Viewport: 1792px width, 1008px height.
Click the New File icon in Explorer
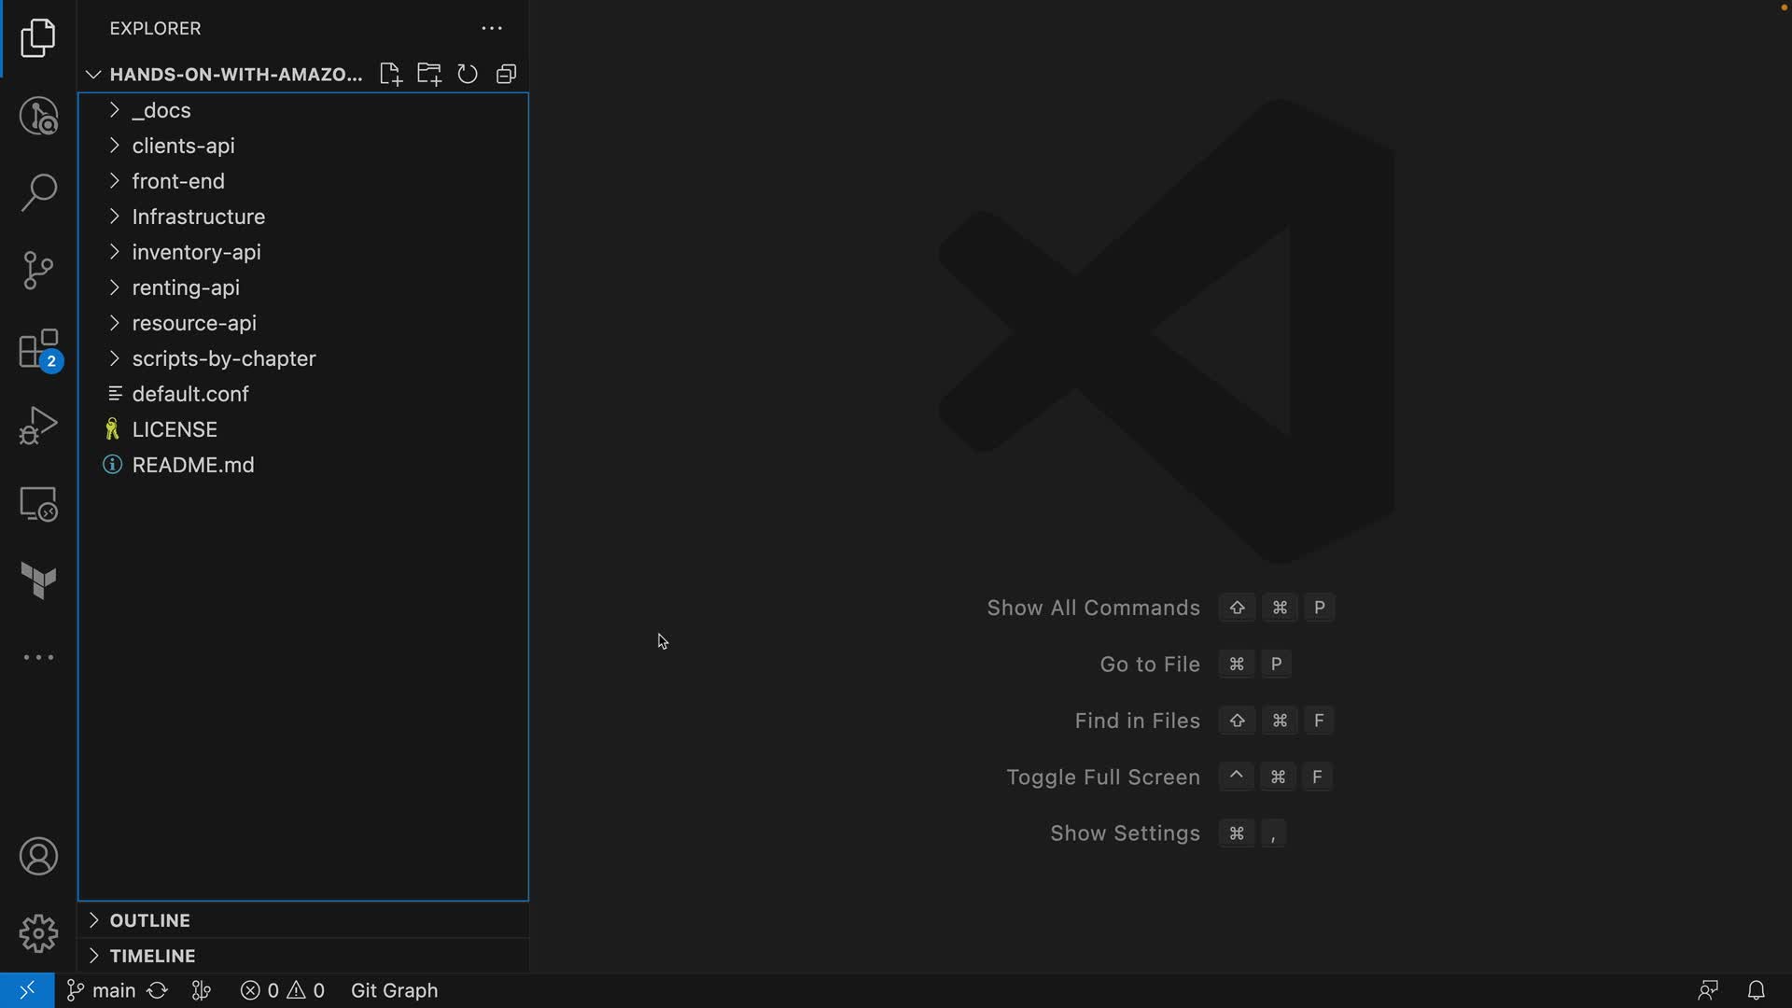coord(390,75)
